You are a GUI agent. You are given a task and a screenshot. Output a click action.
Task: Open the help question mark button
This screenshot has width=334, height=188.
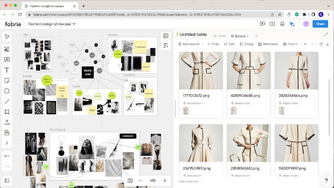(x=326, y=180)
